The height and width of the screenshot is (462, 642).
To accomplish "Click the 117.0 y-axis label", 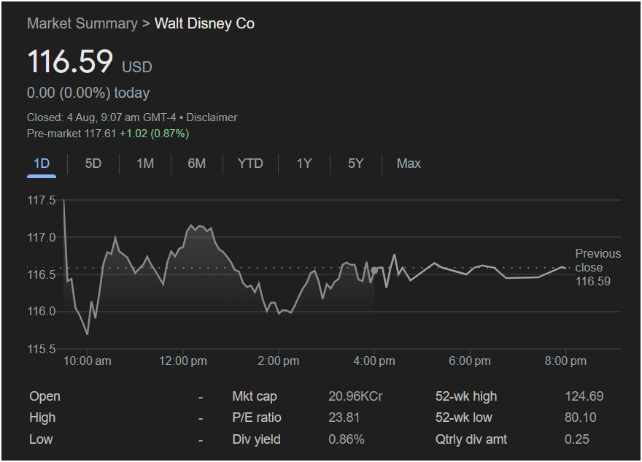I will click(42, 237).
